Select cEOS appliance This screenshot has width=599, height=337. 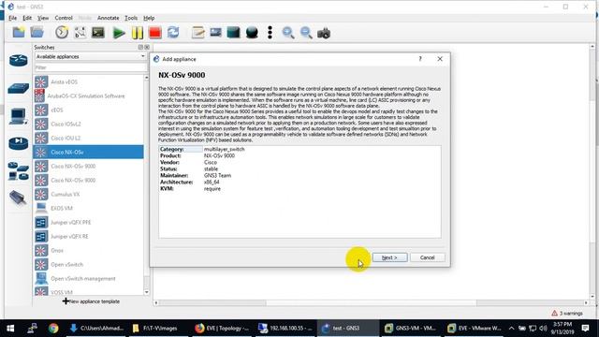click(x=88, y=110)
